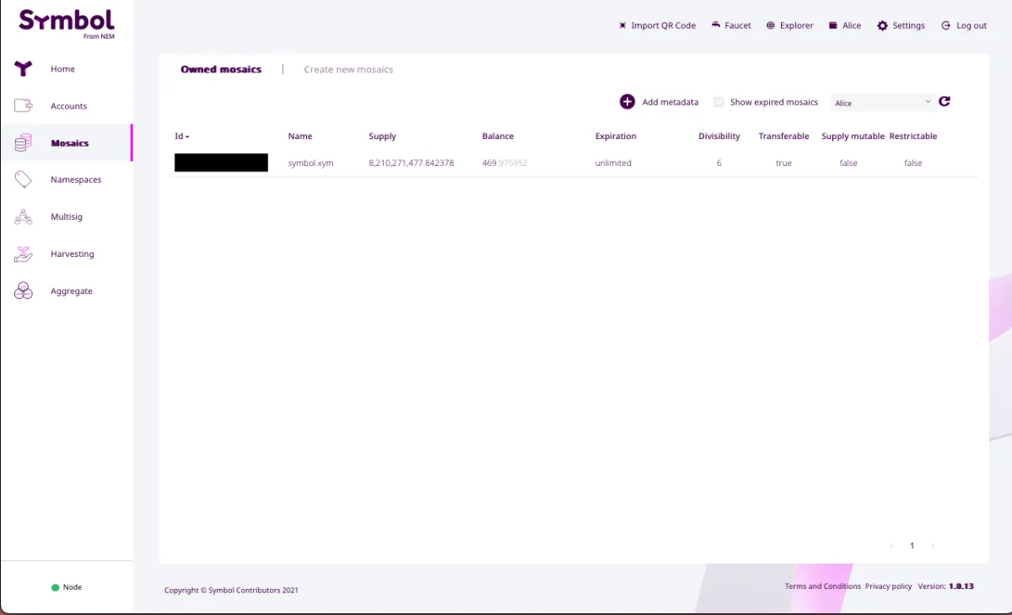Viewport: 1012px width, 615px height.
Task: Open Create new mosaics tab
Action: (348, 69)
